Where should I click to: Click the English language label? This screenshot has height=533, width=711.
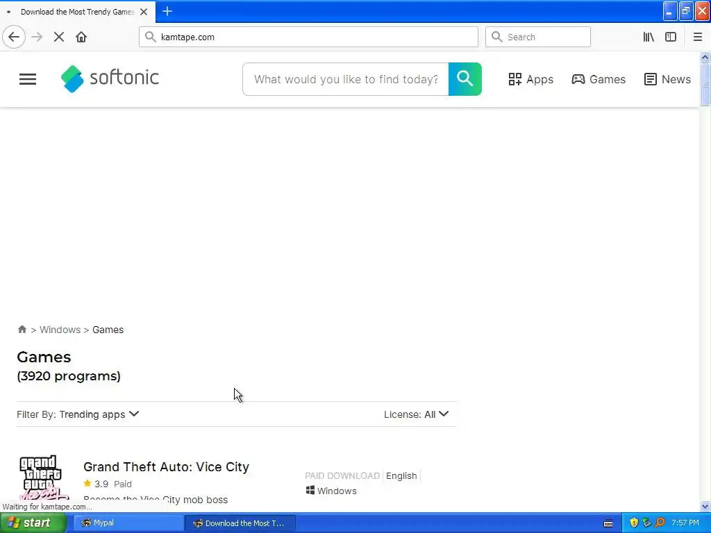click(401, 476)
